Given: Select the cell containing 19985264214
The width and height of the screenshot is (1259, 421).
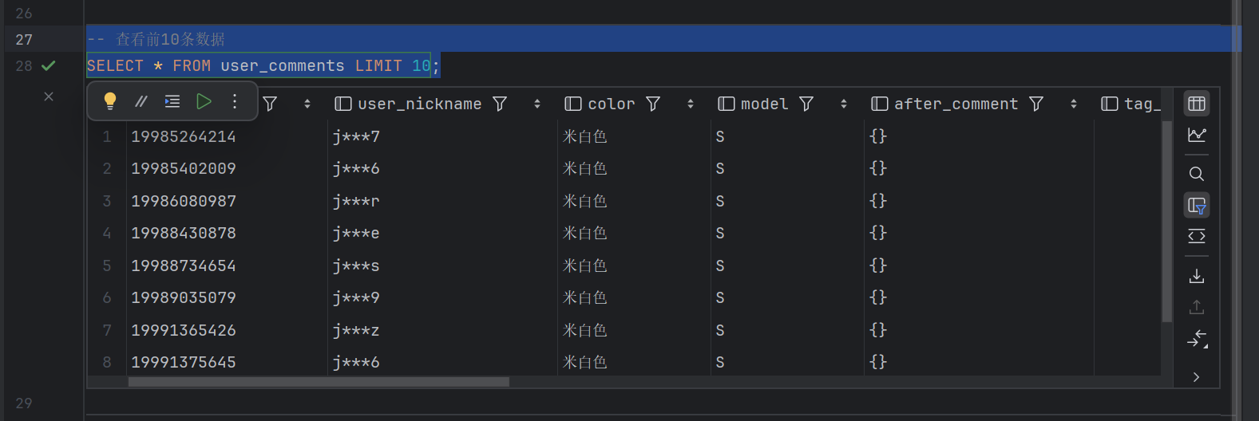Looking at the screenshot, I should coord(184,136).
